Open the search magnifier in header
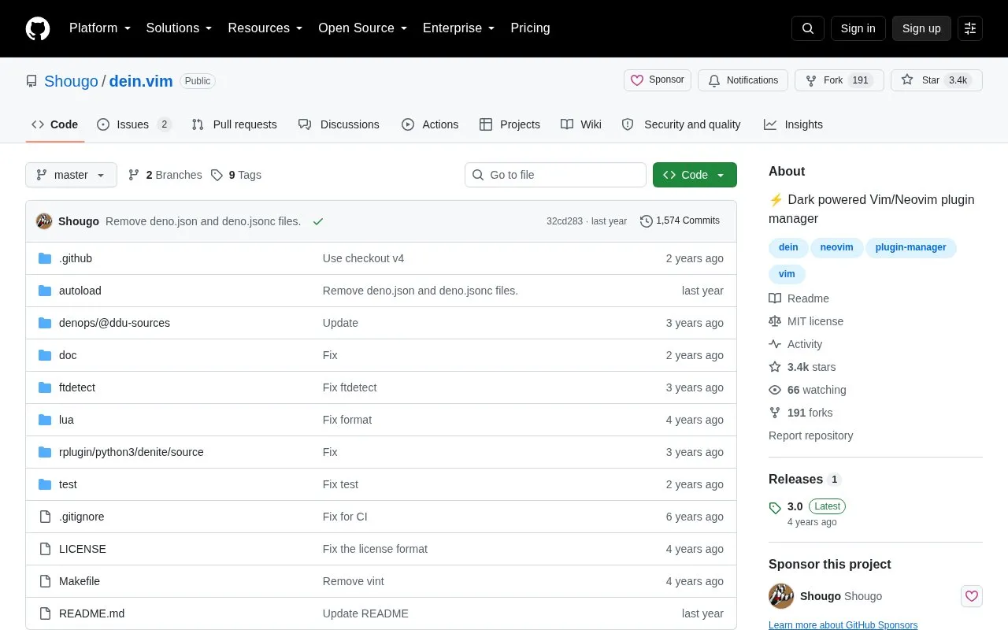The width and height of the screenshot is (1008, 630). point(808,28)
